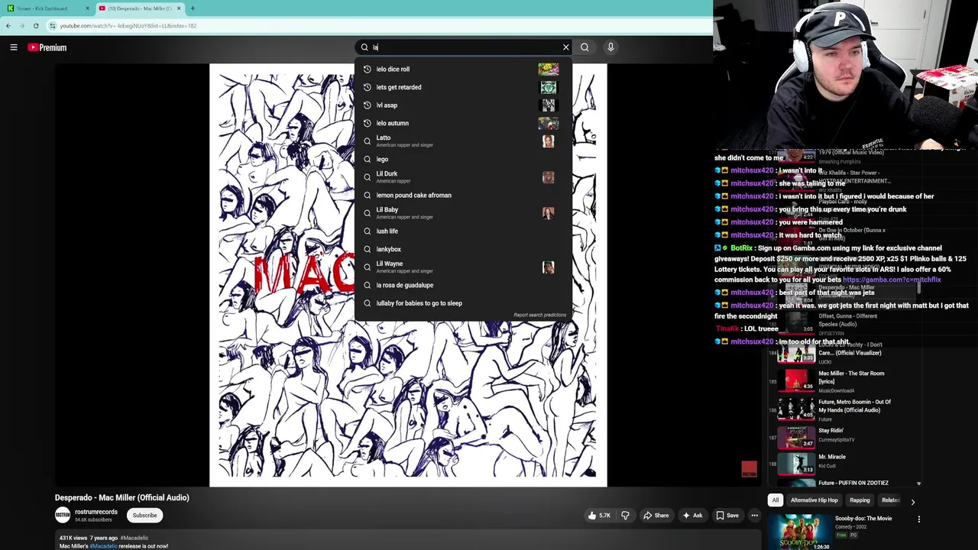Open the more actions three-dot menu
978x550 pixels.
[x=754, y=516]
